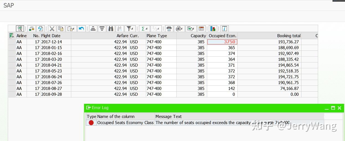Cut the selection with the scissors icon
Screen dimensions: 345x141
click(52, 28)
